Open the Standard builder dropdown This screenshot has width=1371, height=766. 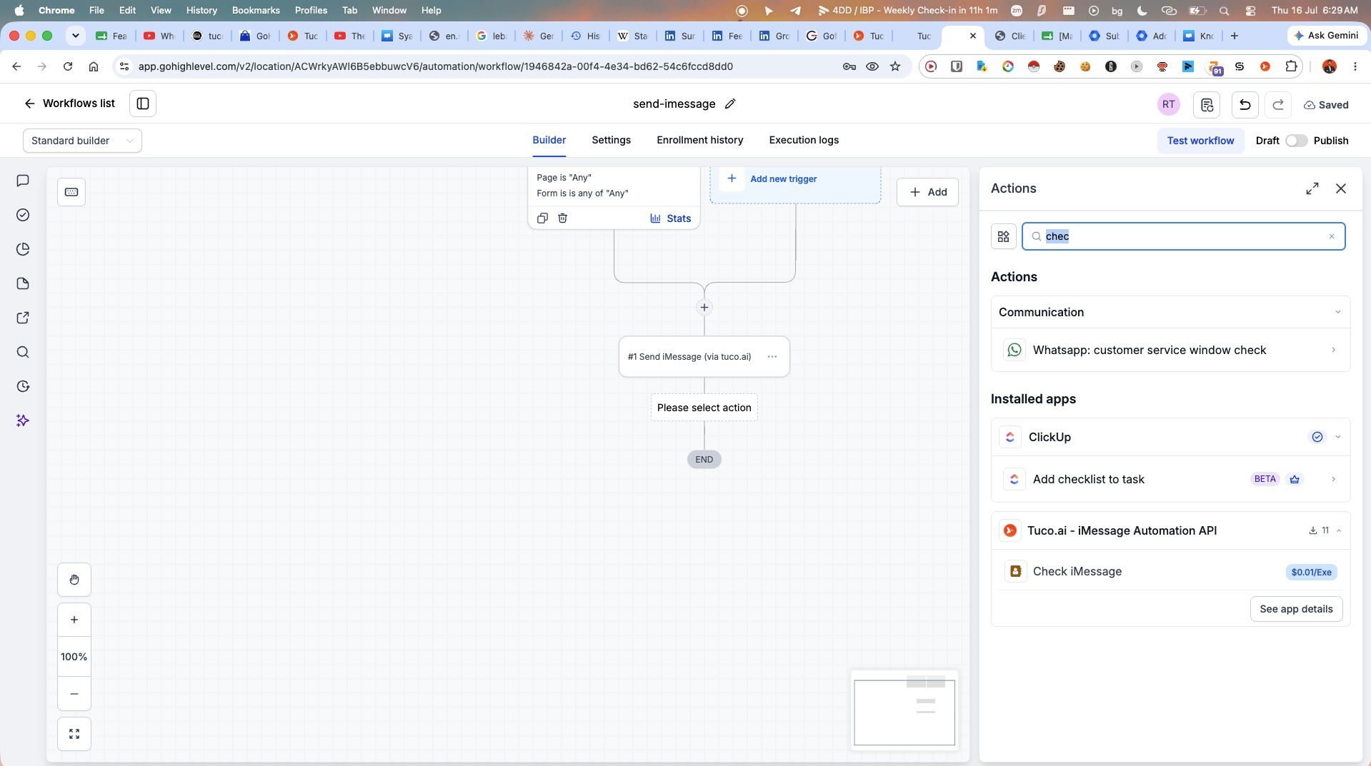tap(82, 141)
